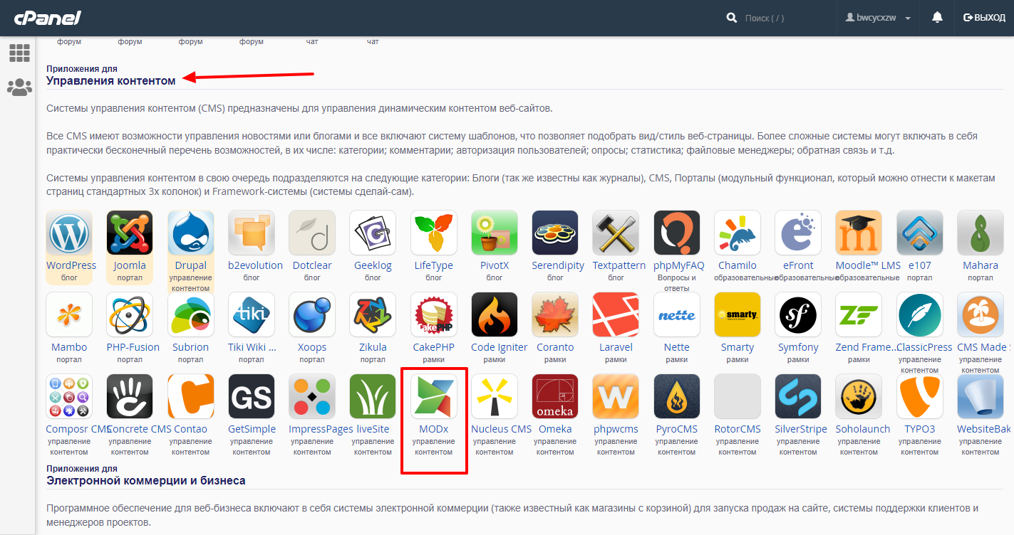Open the GetSimple GS icon
Screen dimensions: 1014x535
click(x=252, y=397)
